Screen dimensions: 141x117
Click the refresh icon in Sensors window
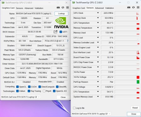(x=133, y=7)
